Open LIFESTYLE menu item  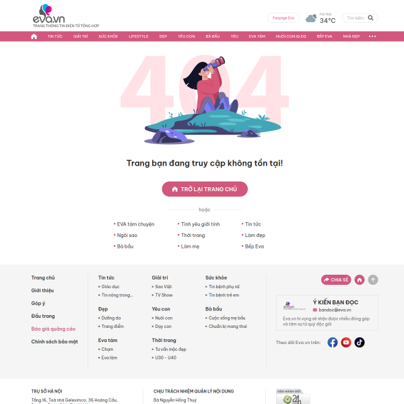(139, 36)
